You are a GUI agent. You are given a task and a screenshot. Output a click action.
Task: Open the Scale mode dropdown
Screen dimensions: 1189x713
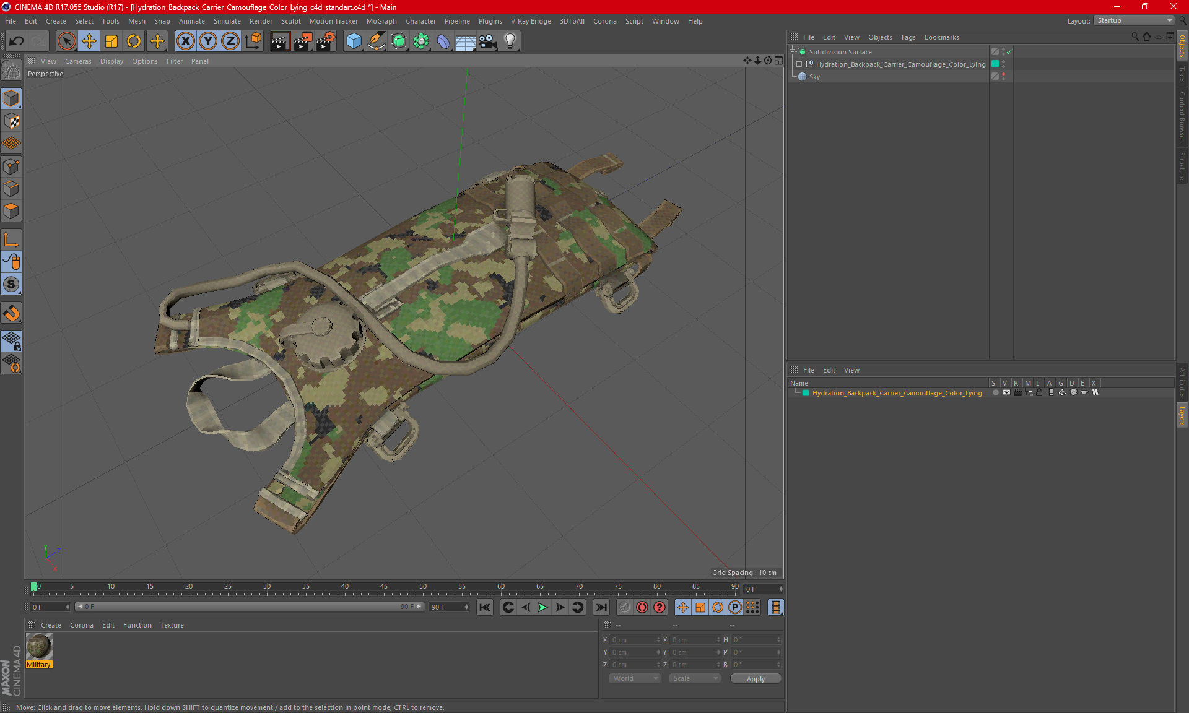point(695,678)
